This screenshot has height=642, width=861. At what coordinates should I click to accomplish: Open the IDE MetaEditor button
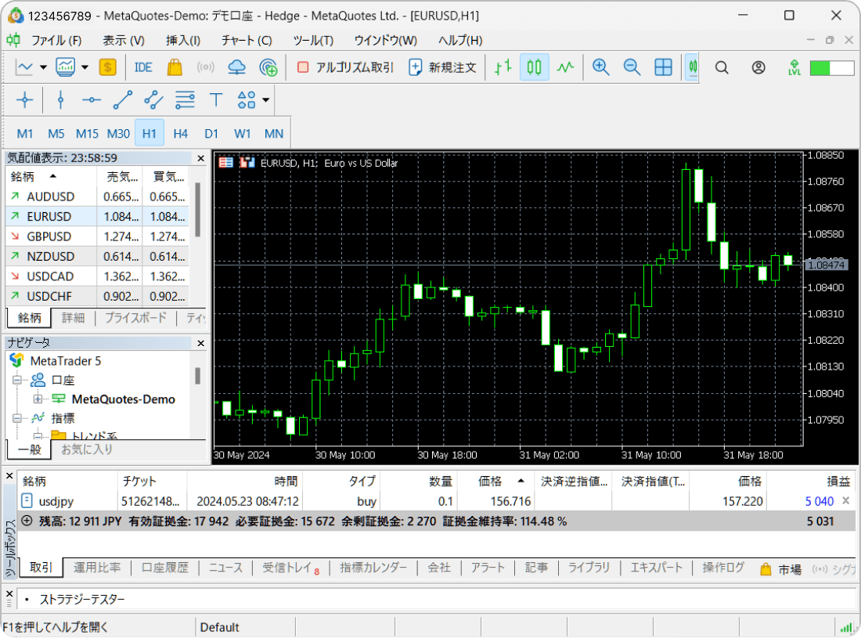pyautogui.click(x=143, y=67)
